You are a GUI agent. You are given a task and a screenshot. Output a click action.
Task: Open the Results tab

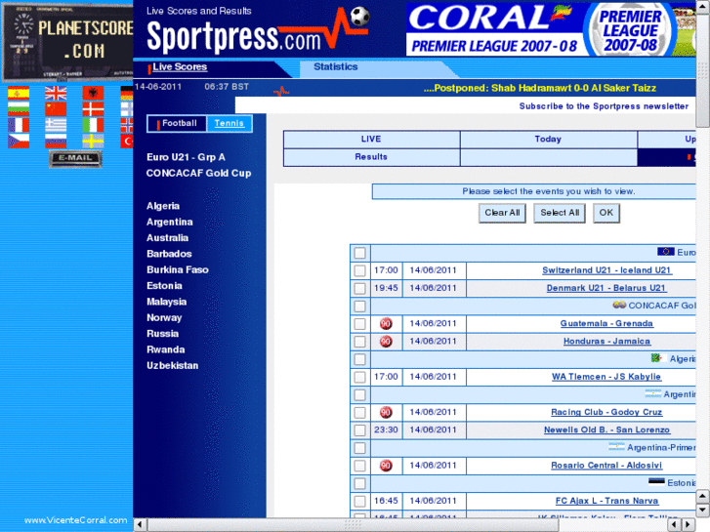tap(371, 157)
